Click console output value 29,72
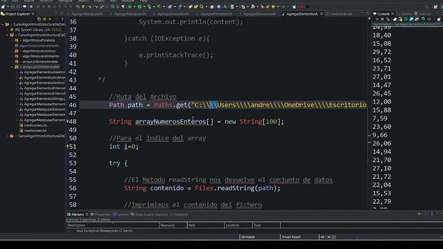The width and height of the screenshot is (443, 249). (381, 52)
